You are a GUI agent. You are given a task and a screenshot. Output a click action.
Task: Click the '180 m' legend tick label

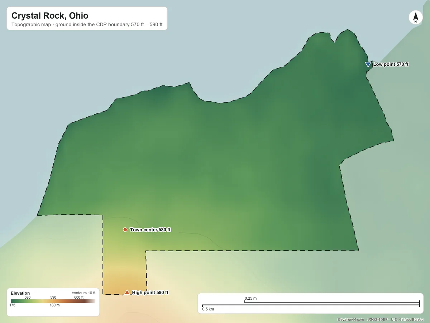point(54,305)
